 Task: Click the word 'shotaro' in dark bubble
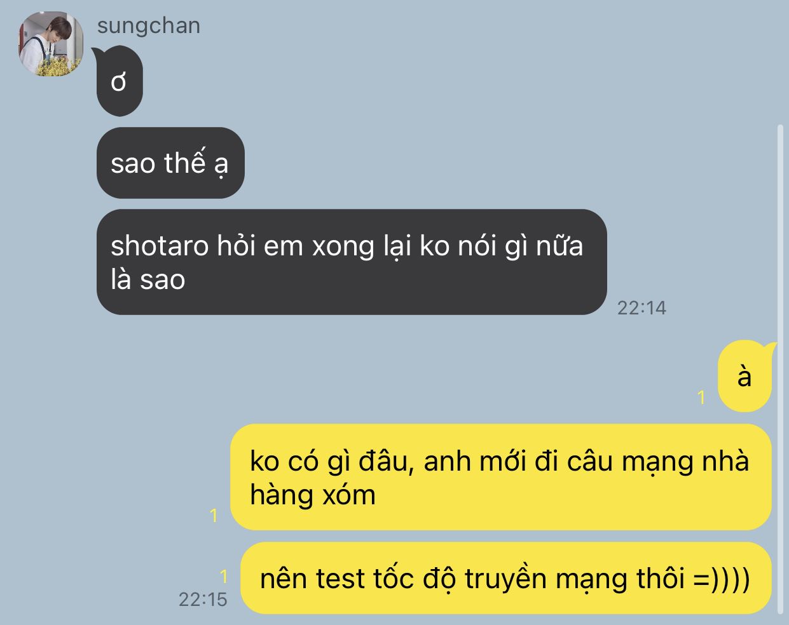(160, 246)
